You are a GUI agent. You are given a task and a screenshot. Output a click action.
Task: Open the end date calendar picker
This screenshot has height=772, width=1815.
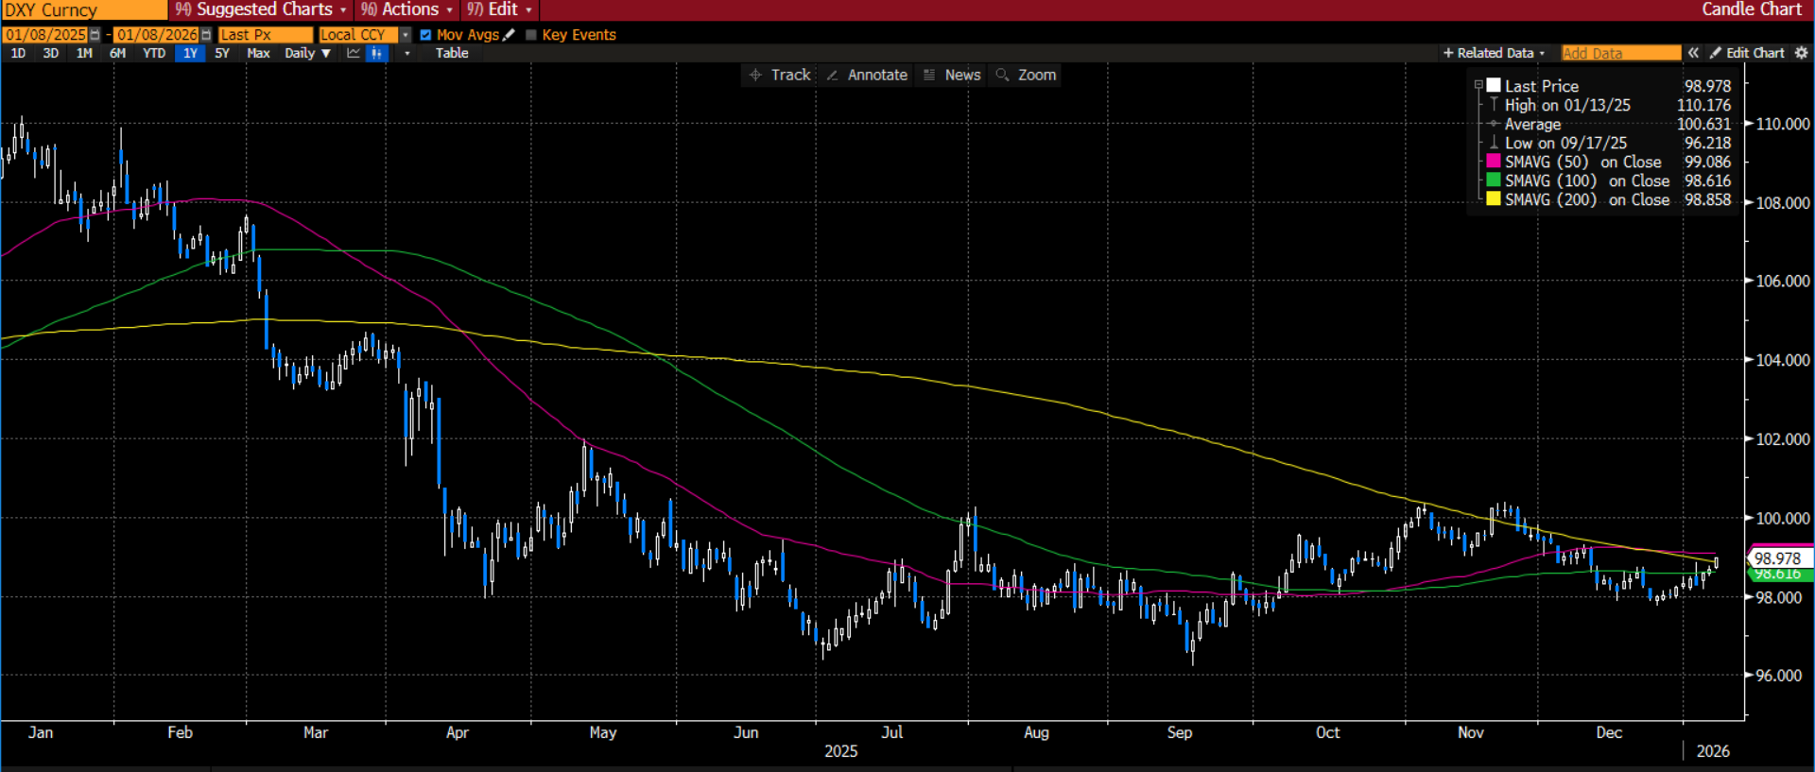pyautogui.click(x=206, y=35)
